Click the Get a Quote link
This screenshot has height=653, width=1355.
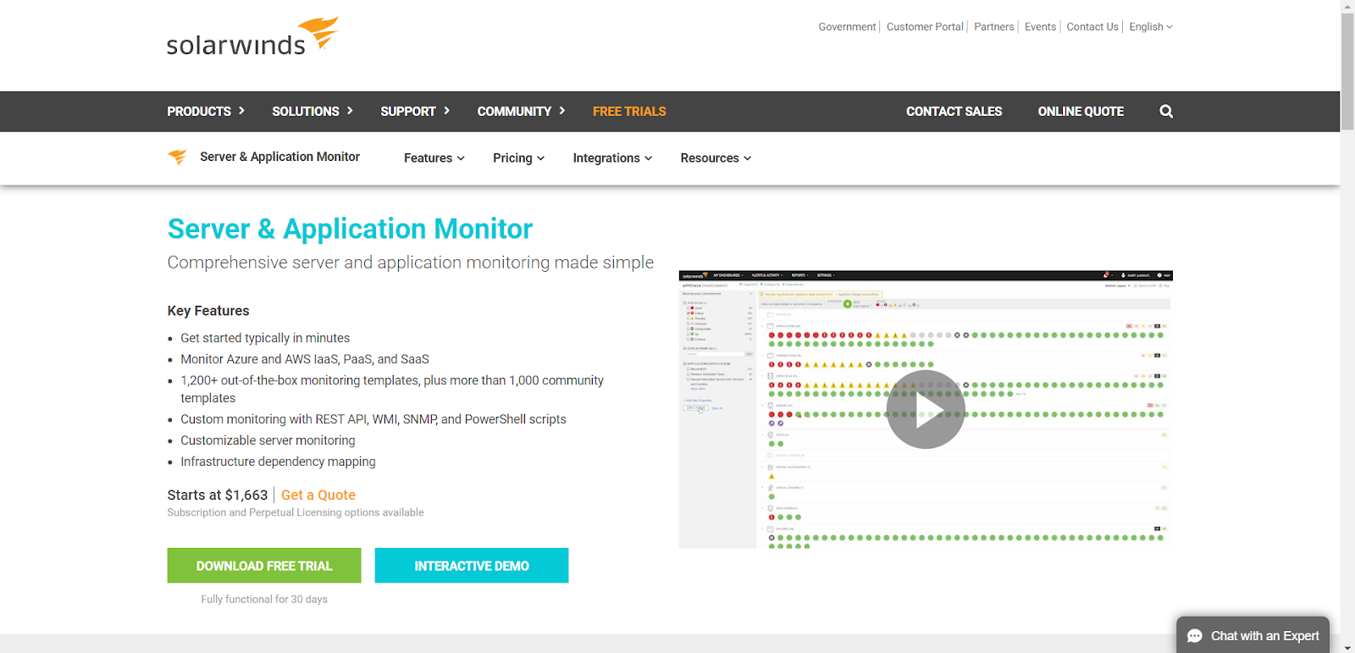click(318, 495)
